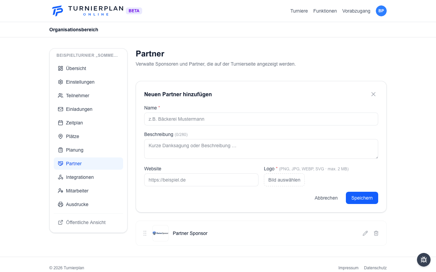Open the Impressum footer link
Viewport: 436px width, 272px height.
click(348, 268)
